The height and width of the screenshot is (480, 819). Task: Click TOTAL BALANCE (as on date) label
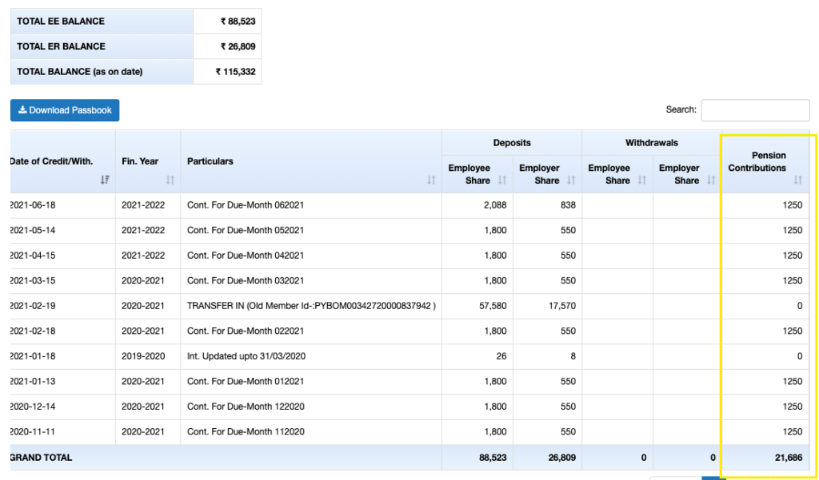click(80, 71)
